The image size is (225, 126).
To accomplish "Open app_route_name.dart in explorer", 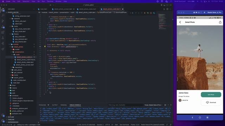I will 22,29.
